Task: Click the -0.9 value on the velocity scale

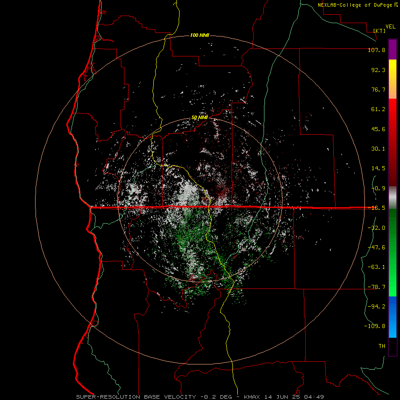Action: [x=378, y=188]
